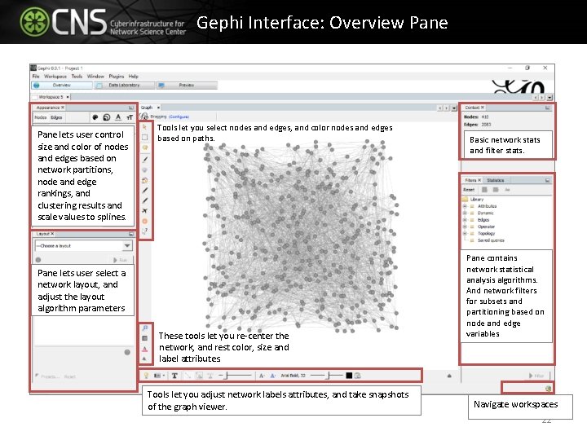Click the black label color swatch

point(349,376)
